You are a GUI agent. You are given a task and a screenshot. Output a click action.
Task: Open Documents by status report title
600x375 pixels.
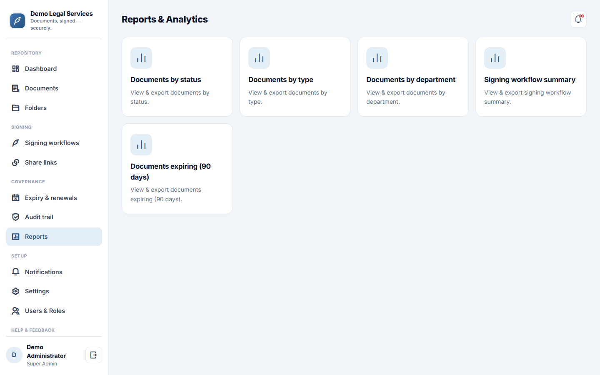[166, 80]
